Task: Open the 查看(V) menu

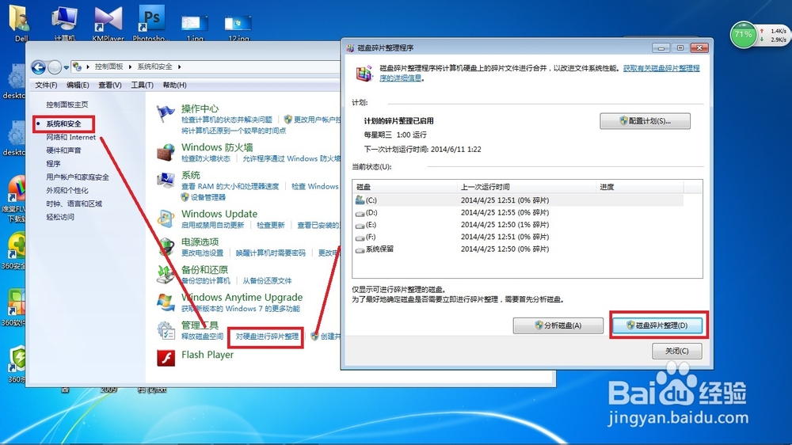Action: [x=109, y=85]
